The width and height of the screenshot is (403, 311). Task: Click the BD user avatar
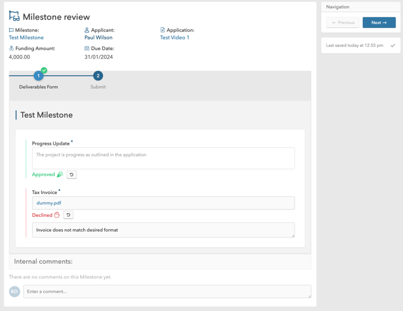point(14,291)
